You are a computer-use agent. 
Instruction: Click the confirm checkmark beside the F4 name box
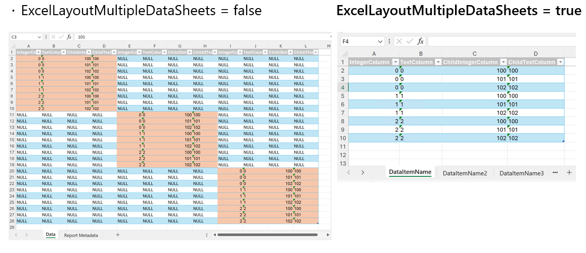tap(410, 41)
